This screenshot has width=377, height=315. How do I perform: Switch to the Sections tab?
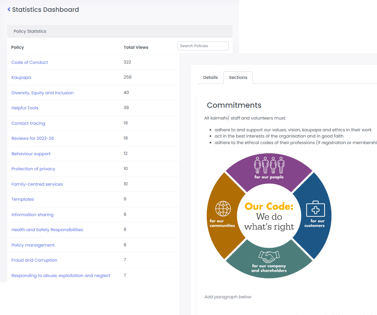pyautogui.click(x=238, y=77)
